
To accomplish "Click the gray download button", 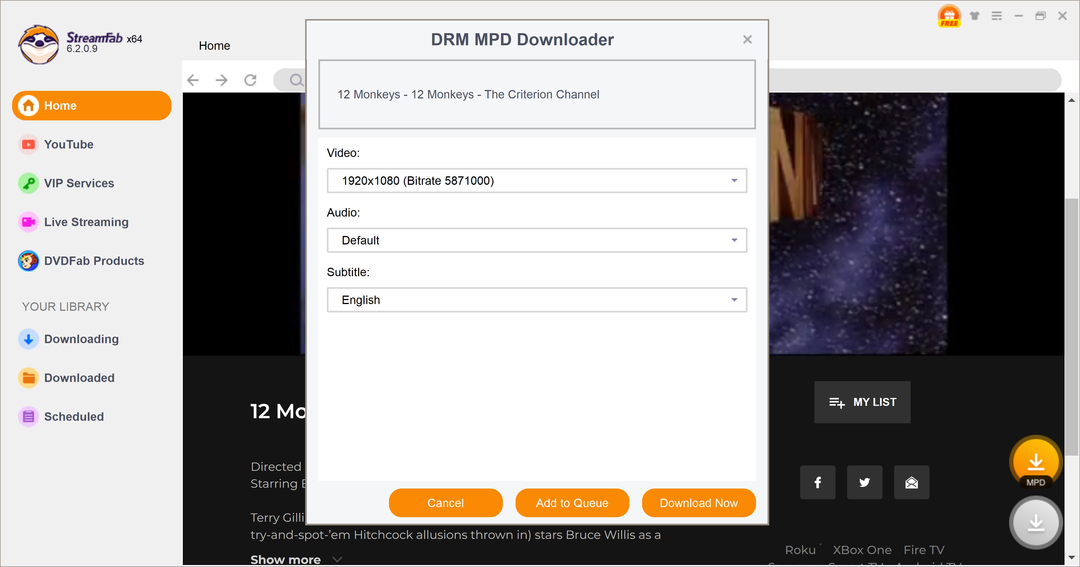I will click(1036, 523).
